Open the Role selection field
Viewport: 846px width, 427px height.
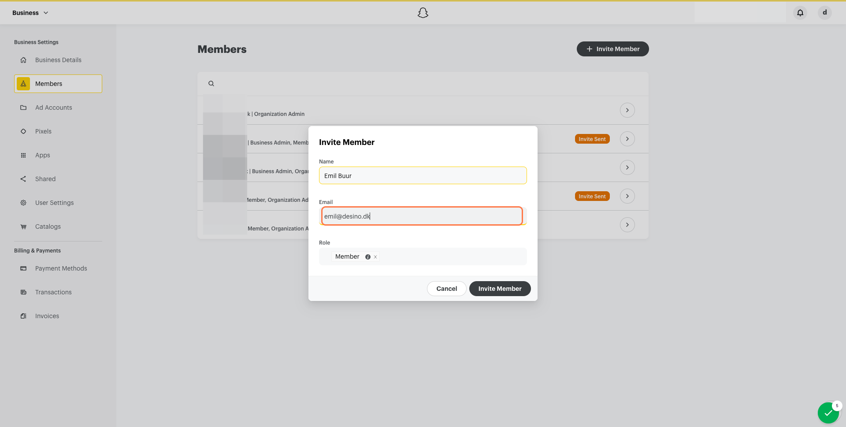point(423,256)
